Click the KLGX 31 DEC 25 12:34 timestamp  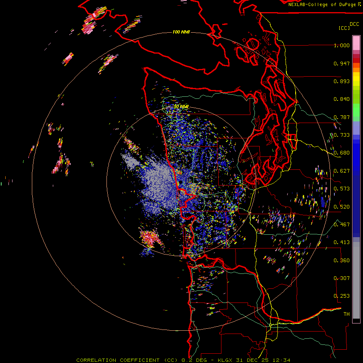tap(254, 360)
